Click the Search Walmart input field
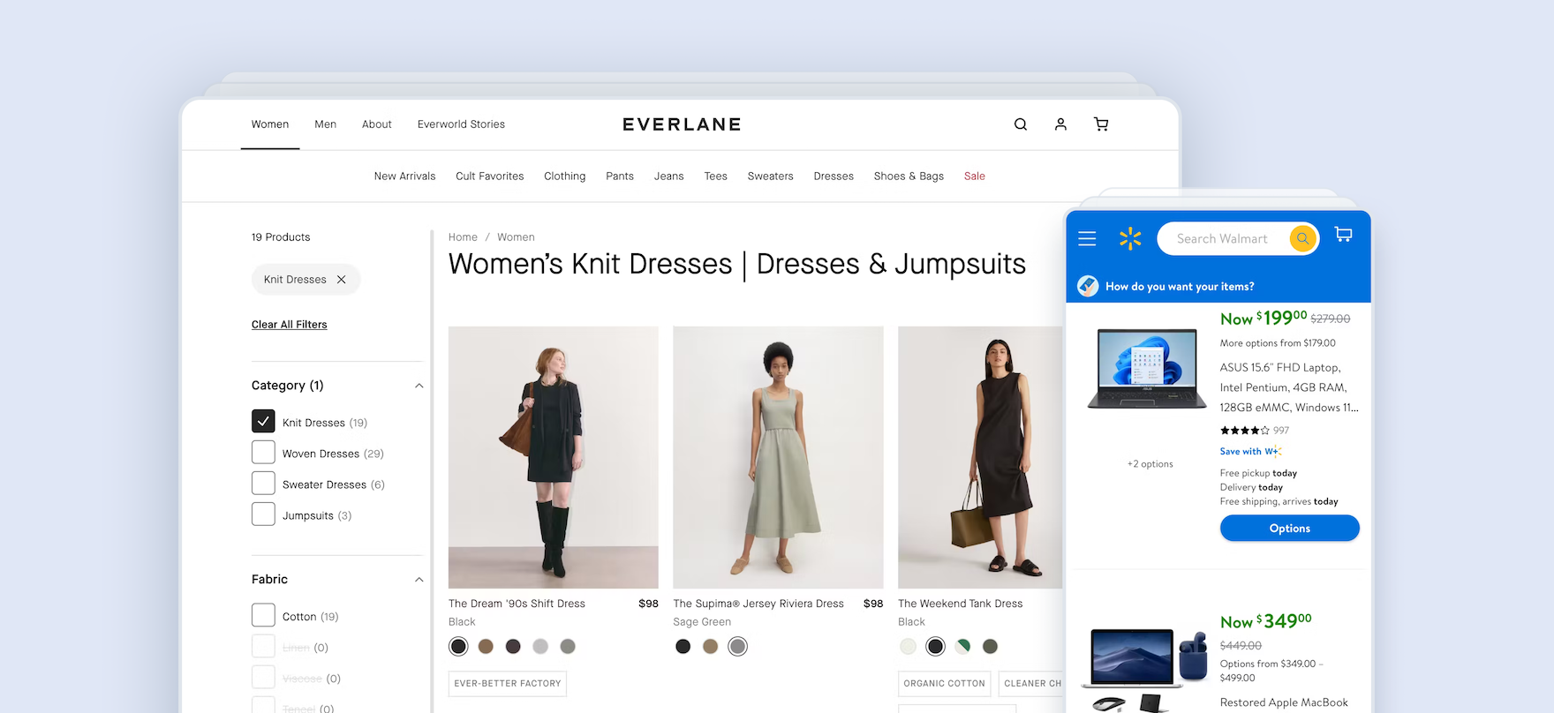 [x=1222, y=239]
